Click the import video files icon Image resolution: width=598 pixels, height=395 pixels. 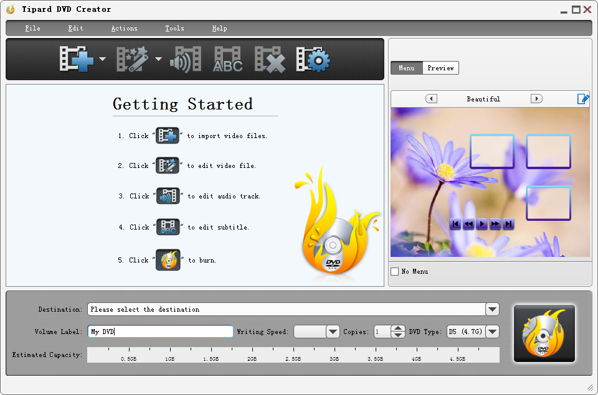78,58
